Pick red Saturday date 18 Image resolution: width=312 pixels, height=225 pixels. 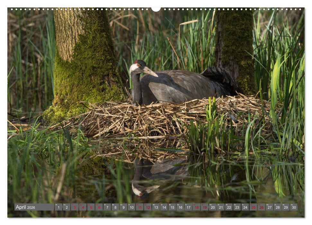[x=196, y=207]
